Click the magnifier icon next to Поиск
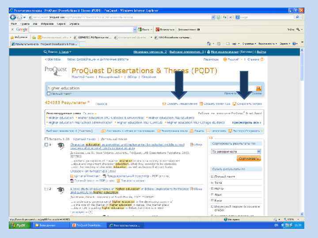The image size is (318, 238). [x=45, y=52]
